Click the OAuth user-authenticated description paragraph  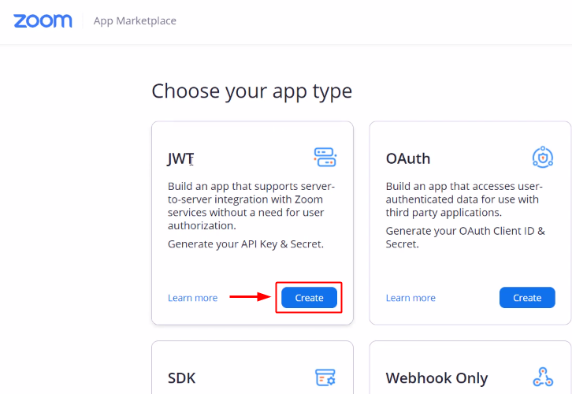[x=464, y=199]
